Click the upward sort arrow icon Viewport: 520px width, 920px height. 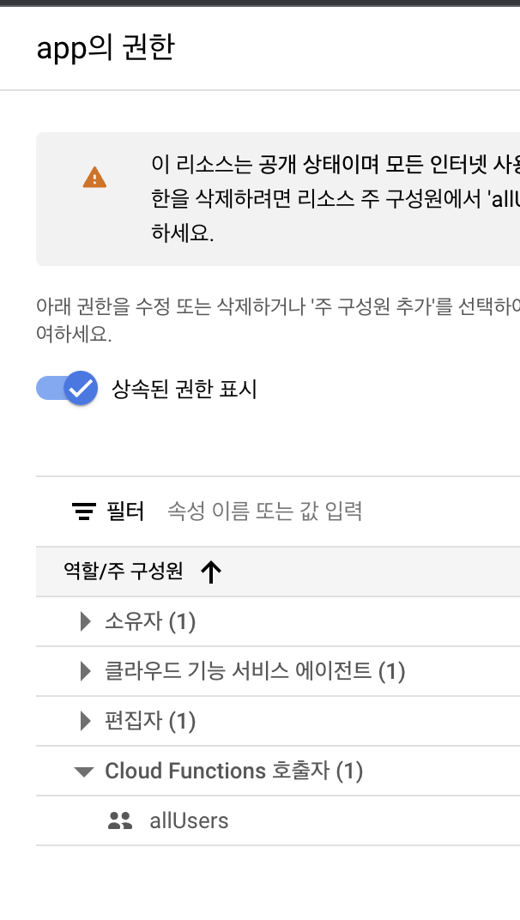click(x=211, y=572)
